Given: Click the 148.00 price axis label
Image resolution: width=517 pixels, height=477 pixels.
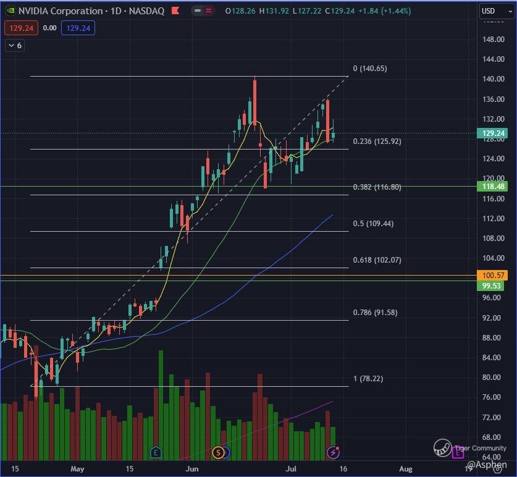Looking at the screenshot, I should coord(494,40).
